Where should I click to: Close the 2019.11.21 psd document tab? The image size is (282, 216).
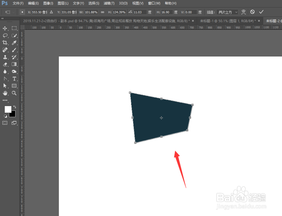pyautogui.click(x=193, y=21)
